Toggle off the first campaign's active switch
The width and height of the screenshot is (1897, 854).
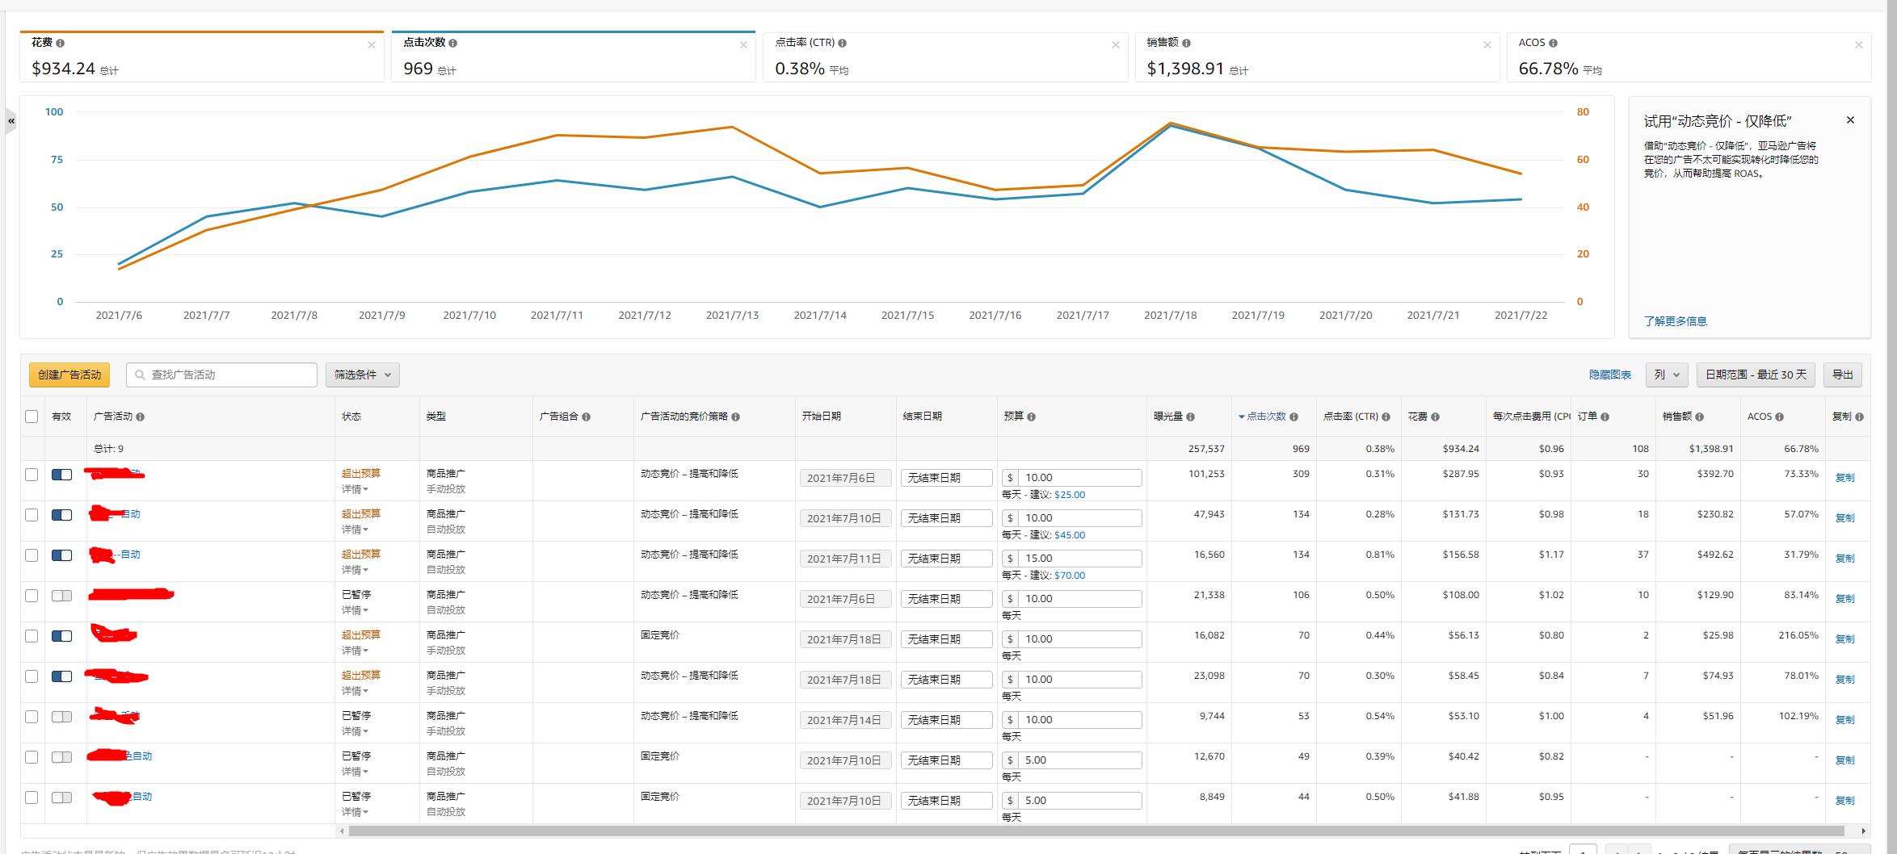tap(61, 475)
